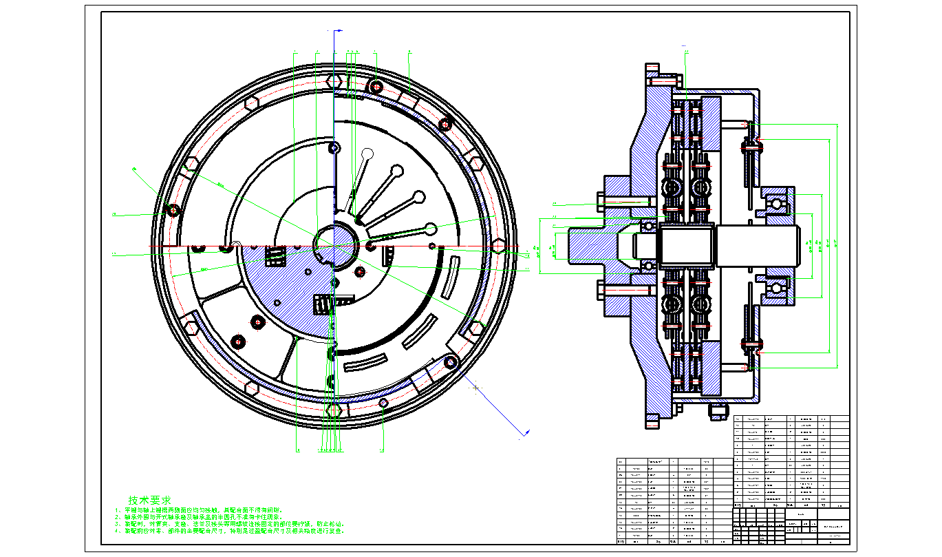Click the left parts list table
The height and width of the screenshot is (557, 942).
[x=673, y=501]
